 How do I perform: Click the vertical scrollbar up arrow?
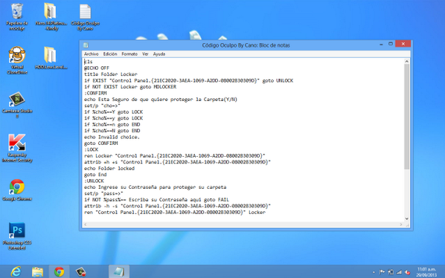[407, 61]
